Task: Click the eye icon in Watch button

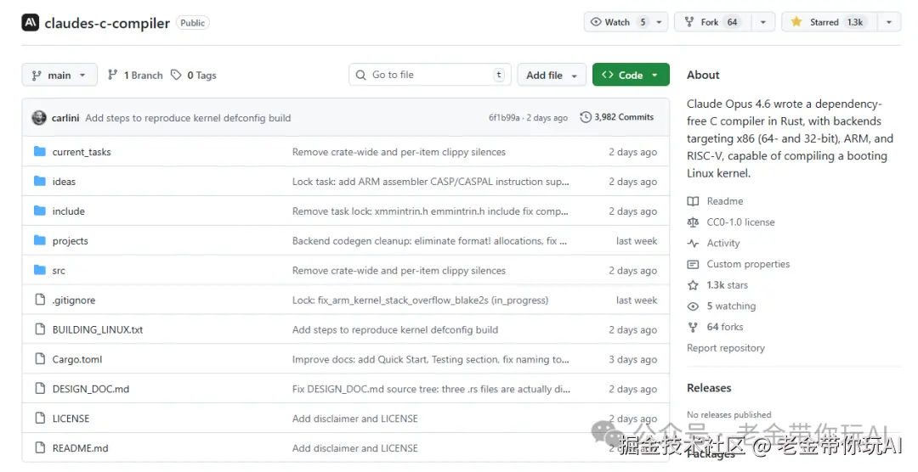Action: (x=596, y=22)
